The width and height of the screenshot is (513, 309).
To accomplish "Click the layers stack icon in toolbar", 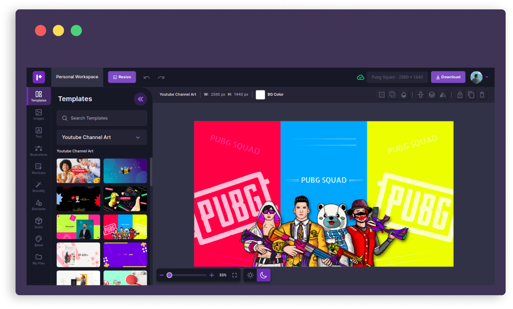I will (x=432, y=95).
